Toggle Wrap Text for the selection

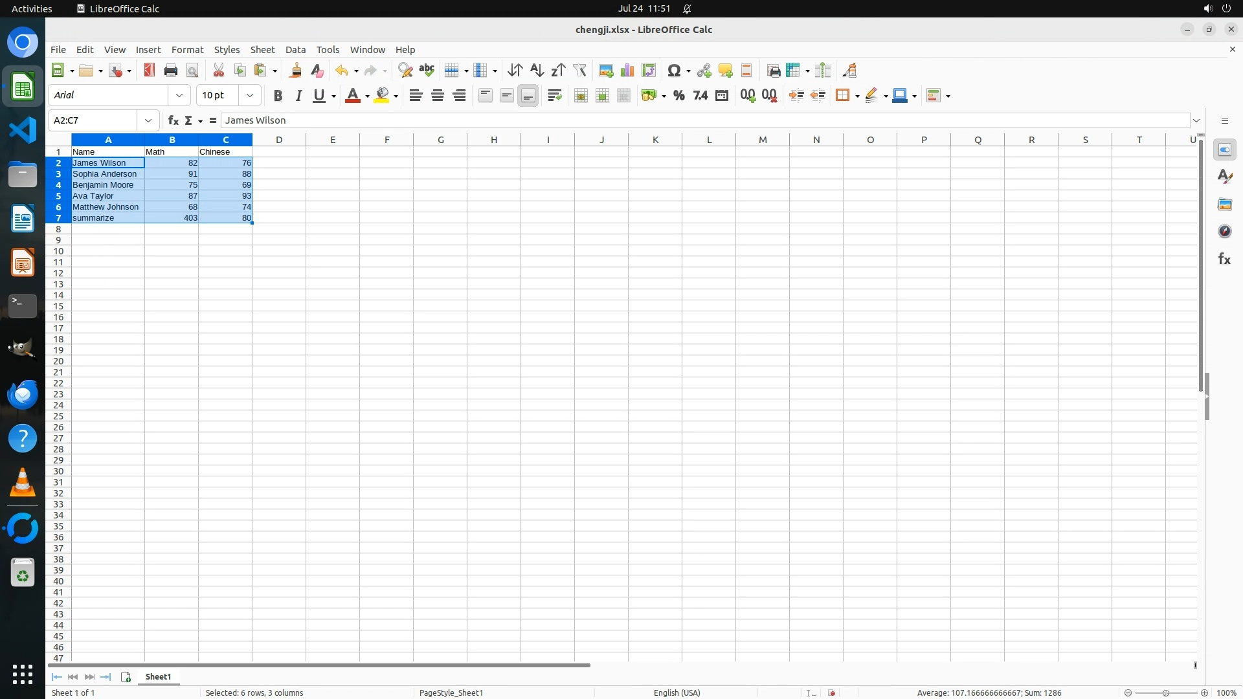(555, 96)
